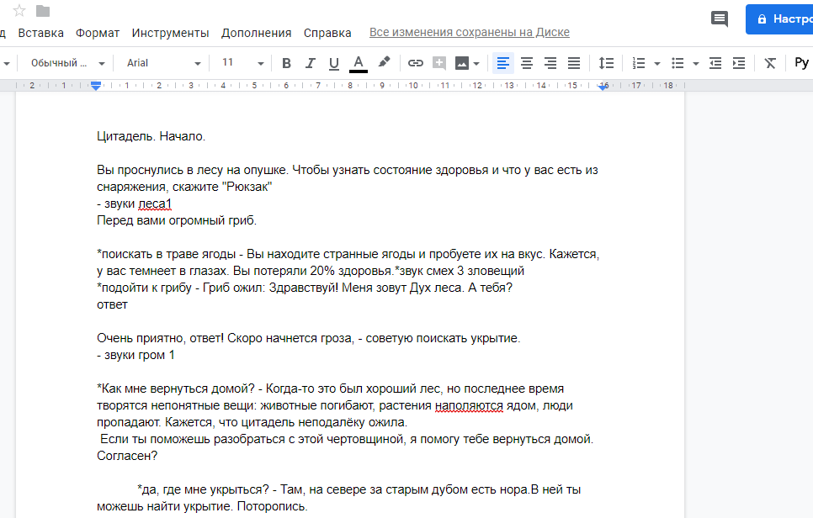Open the Arial font dropdown
Viewport: 813px width, 518px height.
click(163, 63)
